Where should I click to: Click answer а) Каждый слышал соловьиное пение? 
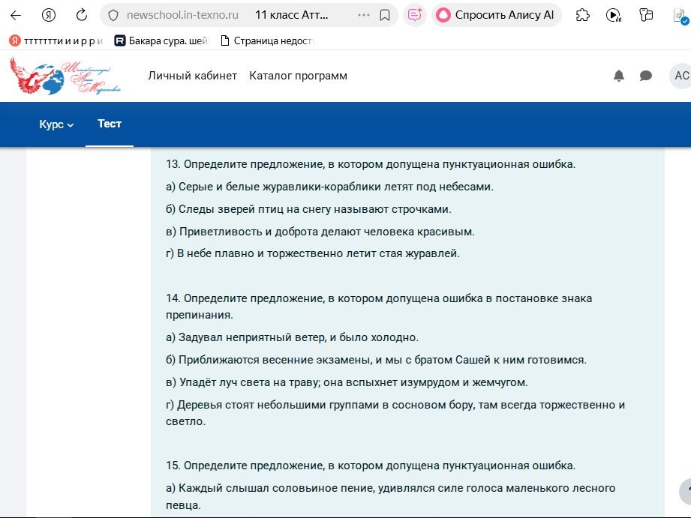(390, 496)
